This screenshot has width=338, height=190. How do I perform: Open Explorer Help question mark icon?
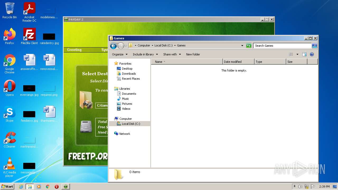point(312,54)
